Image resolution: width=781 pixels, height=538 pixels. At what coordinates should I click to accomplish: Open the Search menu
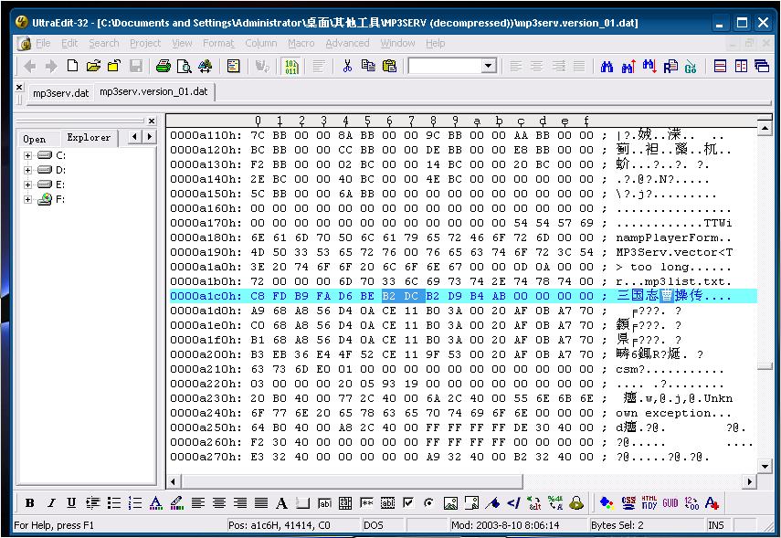click(103, 43)
